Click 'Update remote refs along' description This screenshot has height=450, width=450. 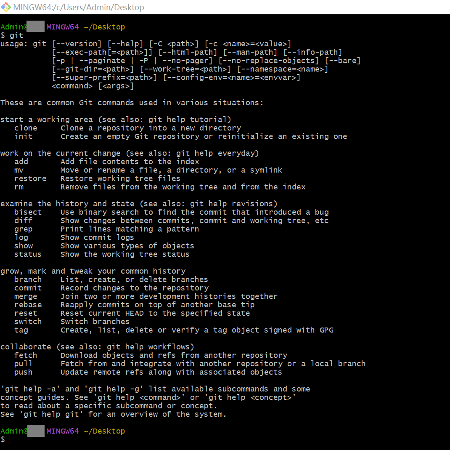point(171,372)
